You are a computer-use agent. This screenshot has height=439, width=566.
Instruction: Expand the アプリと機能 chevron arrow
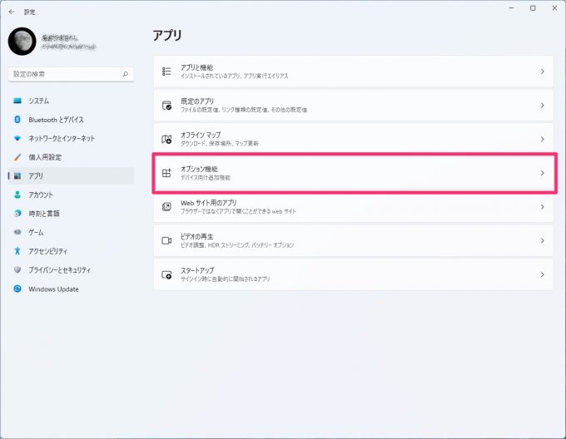pos(542,72)
